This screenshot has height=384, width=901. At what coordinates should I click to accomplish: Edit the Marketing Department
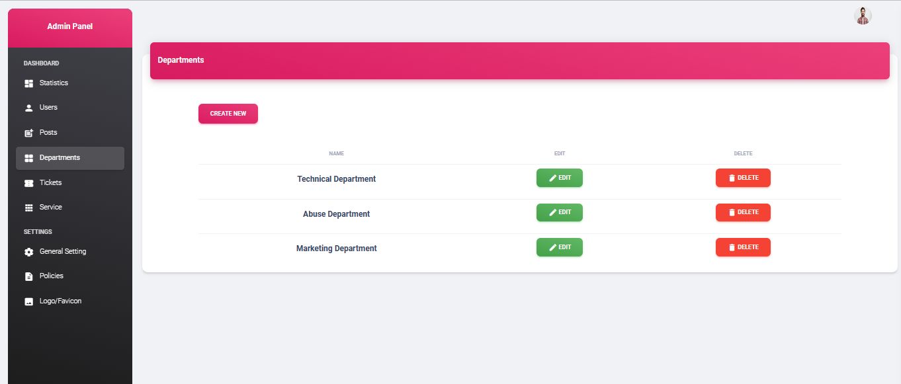pyautogui.click(x=560, y=247)
